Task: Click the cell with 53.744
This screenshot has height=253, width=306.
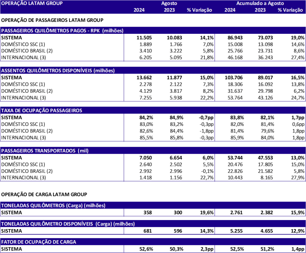Action: (235, 158)
